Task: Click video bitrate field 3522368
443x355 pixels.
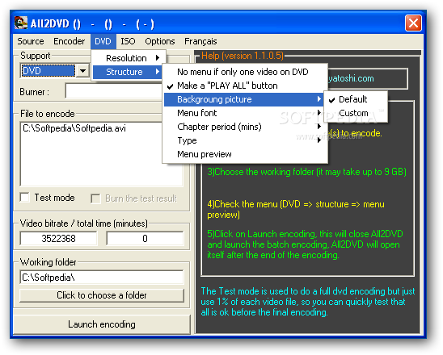Action: (58, 239)
